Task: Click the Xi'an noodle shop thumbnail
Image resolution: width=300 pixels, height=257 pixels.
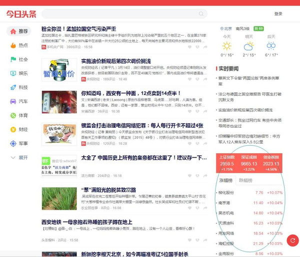Action: (59, 102)
